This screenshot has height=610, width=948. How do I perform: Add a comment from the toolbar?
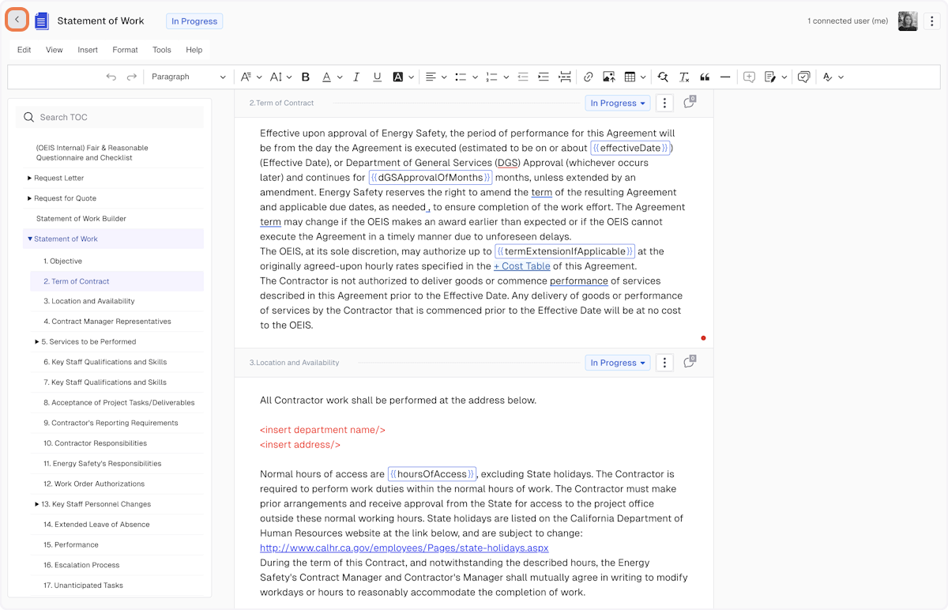click(x=749, y=77)
